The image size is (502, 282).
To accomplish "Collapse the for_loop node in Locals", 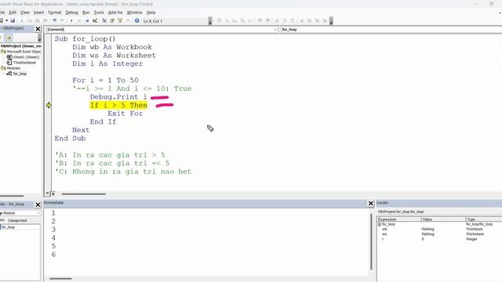I will coord(380,225).
